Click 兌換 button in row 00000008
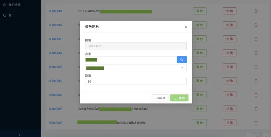This screenshot has height=137, width=271. pyautogui.click(x=230, y=109)
